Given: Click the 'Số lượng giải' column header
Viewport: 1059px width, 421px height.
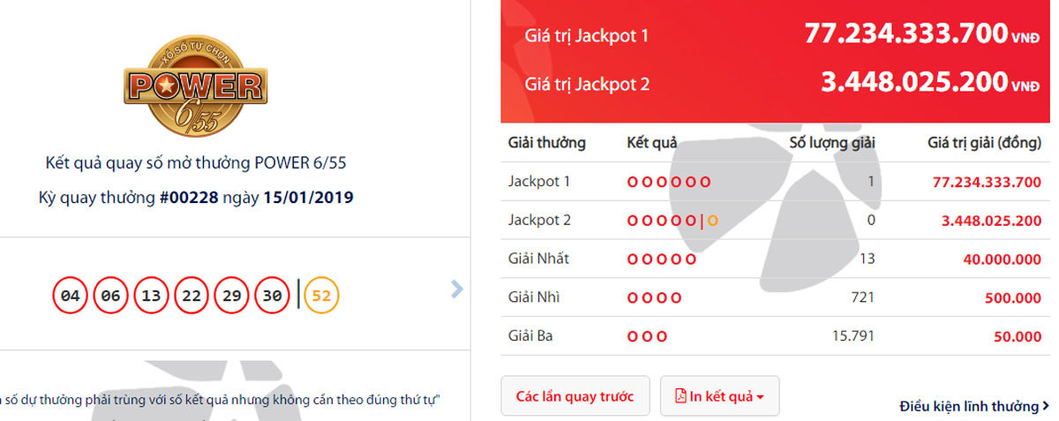Looking at the screenshot, I should point(831,143).
